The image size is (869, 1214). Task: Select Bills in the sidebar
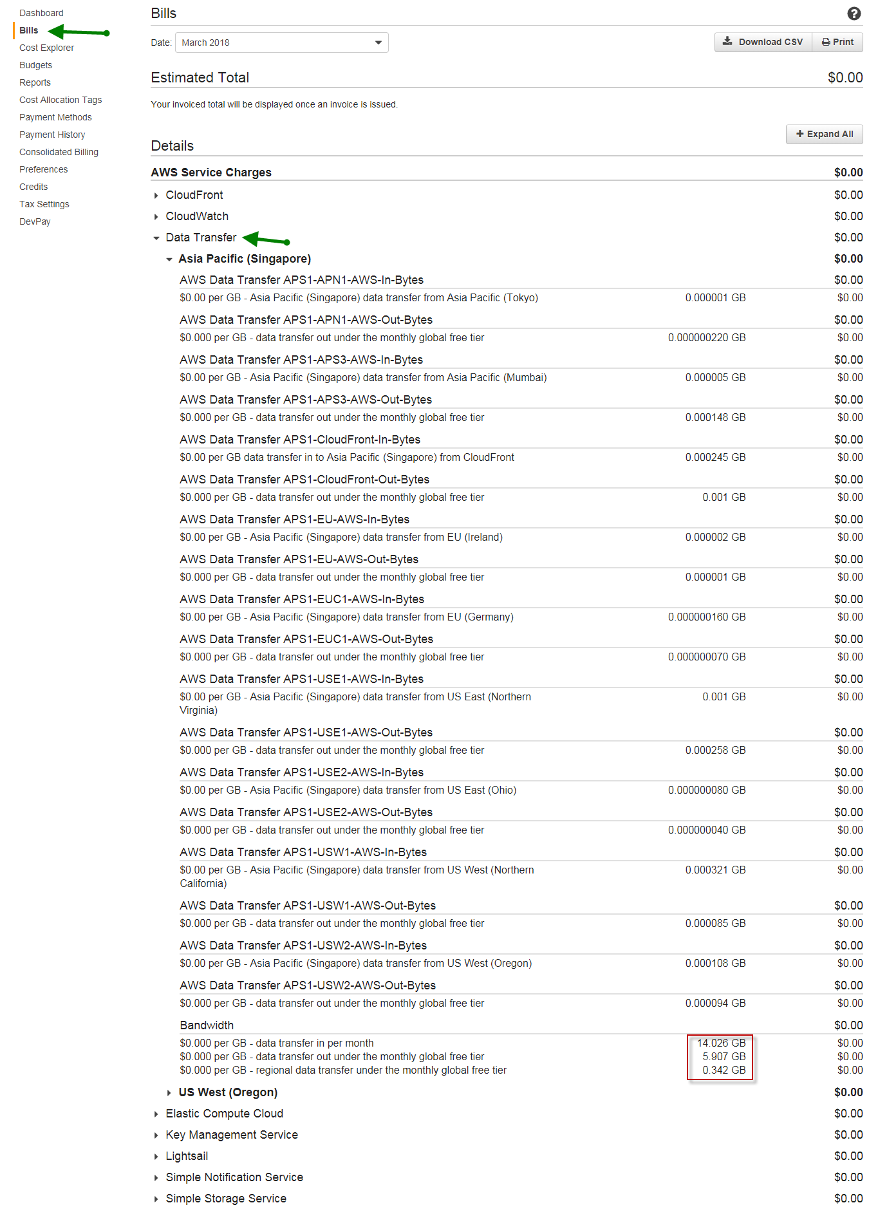[x=28, y=30]
